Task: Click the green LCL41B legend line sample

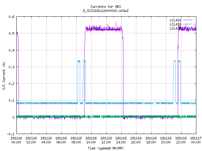Action: (x=188, y=24)
